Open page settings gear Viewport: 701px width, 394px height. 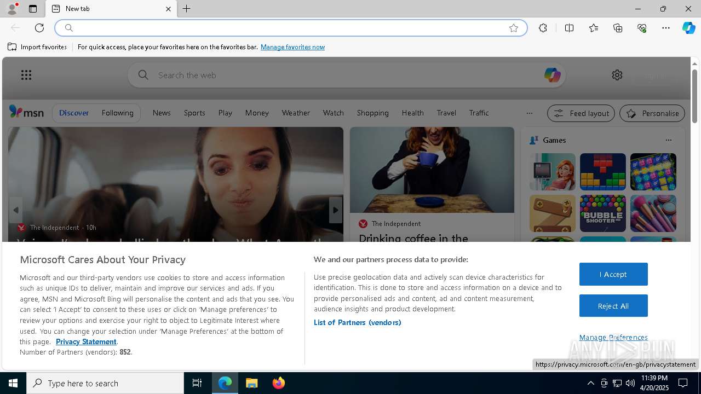(617, 75)
